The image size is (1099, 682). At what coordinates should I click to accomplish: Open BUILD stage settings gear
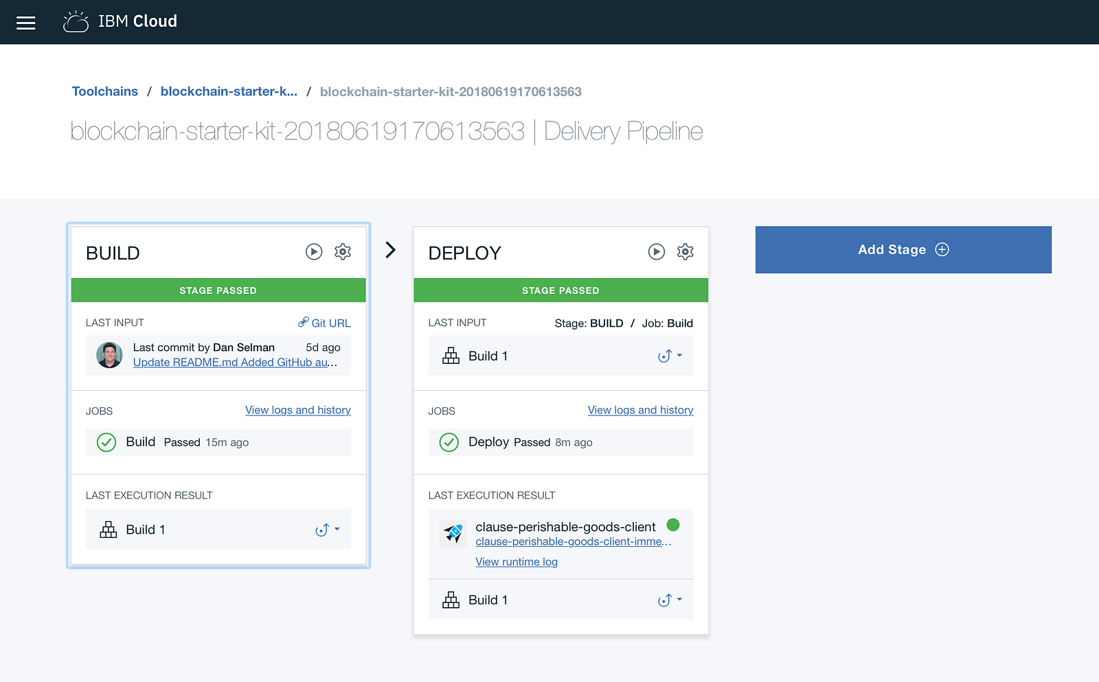click(343, 252)
